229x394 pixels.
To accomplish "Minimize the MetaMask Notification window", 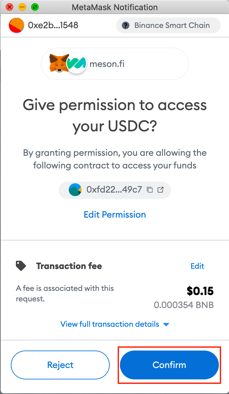I will (22, 7).
